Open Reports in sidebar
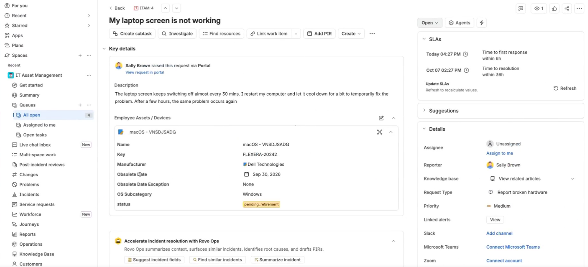The width and height of the screenshot is (588, 267). (x=28, y=234)
